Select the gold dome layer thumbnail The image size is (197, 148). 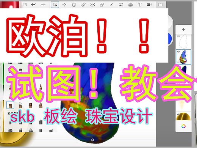coord(183,117)
